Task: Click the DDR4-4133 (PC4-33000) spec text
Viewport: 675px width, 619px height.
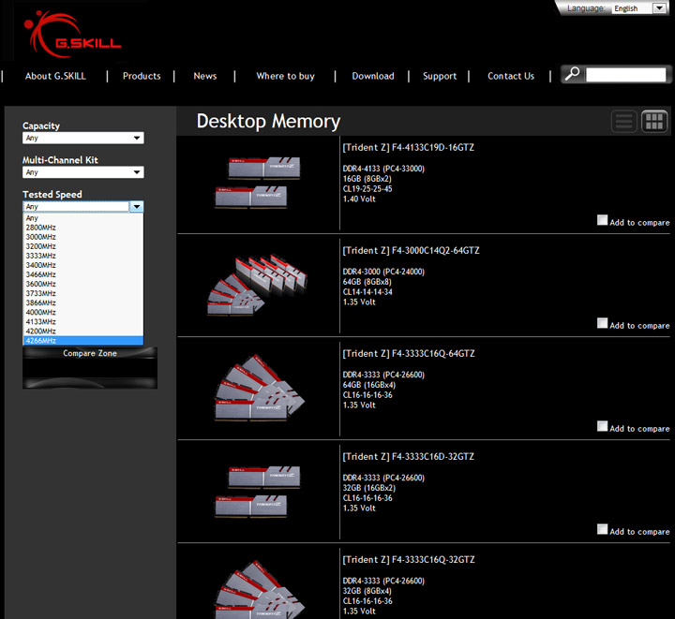Action: coord(383,169)
